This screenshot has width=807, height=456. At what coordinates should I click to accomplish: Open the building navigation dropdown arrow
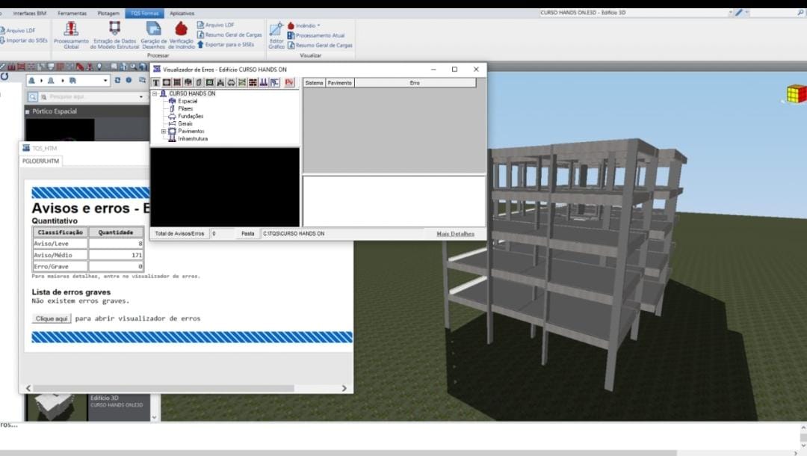tap(105, 81)
